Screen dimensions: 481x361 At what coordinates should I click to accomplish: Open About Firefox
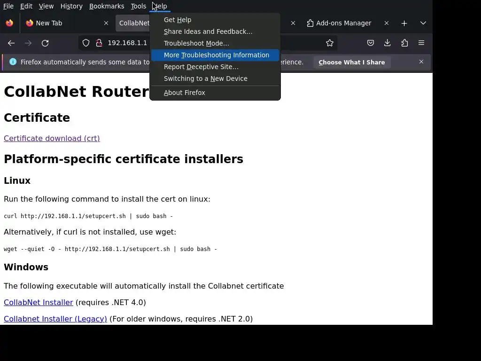click(215, 93)
